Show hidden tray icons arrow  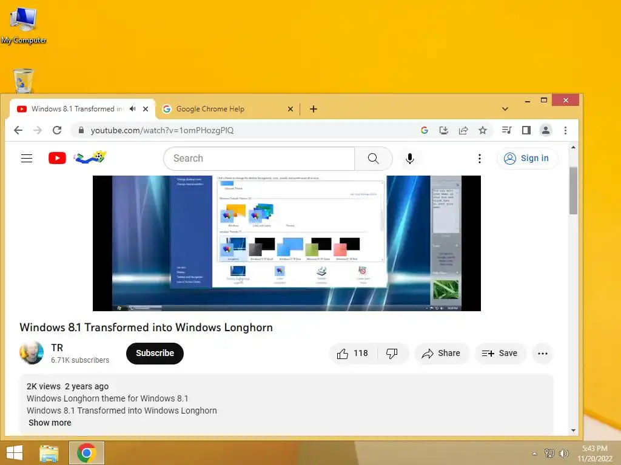pyautogui.click(x=535, y=453)
